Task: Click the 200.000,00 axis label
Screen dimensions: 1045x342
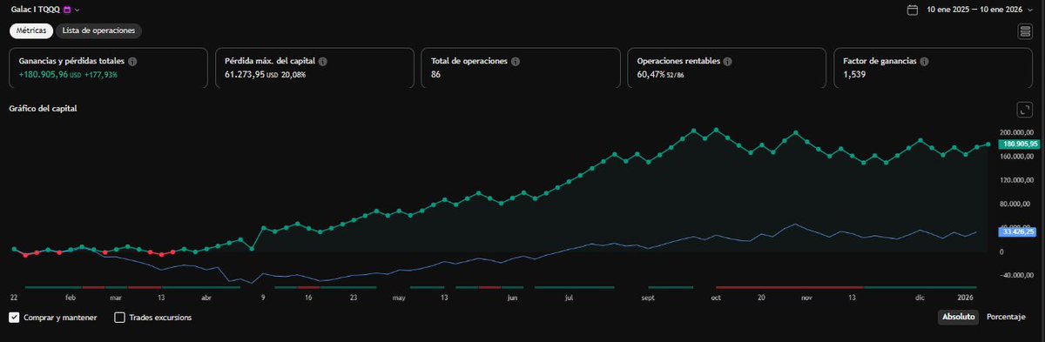Action: [1017, 133]
